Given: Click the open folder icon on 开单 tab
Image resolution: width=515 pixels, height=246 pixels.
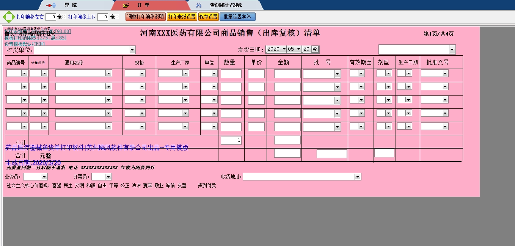Looking at the screenshot, I should [126, 5].
